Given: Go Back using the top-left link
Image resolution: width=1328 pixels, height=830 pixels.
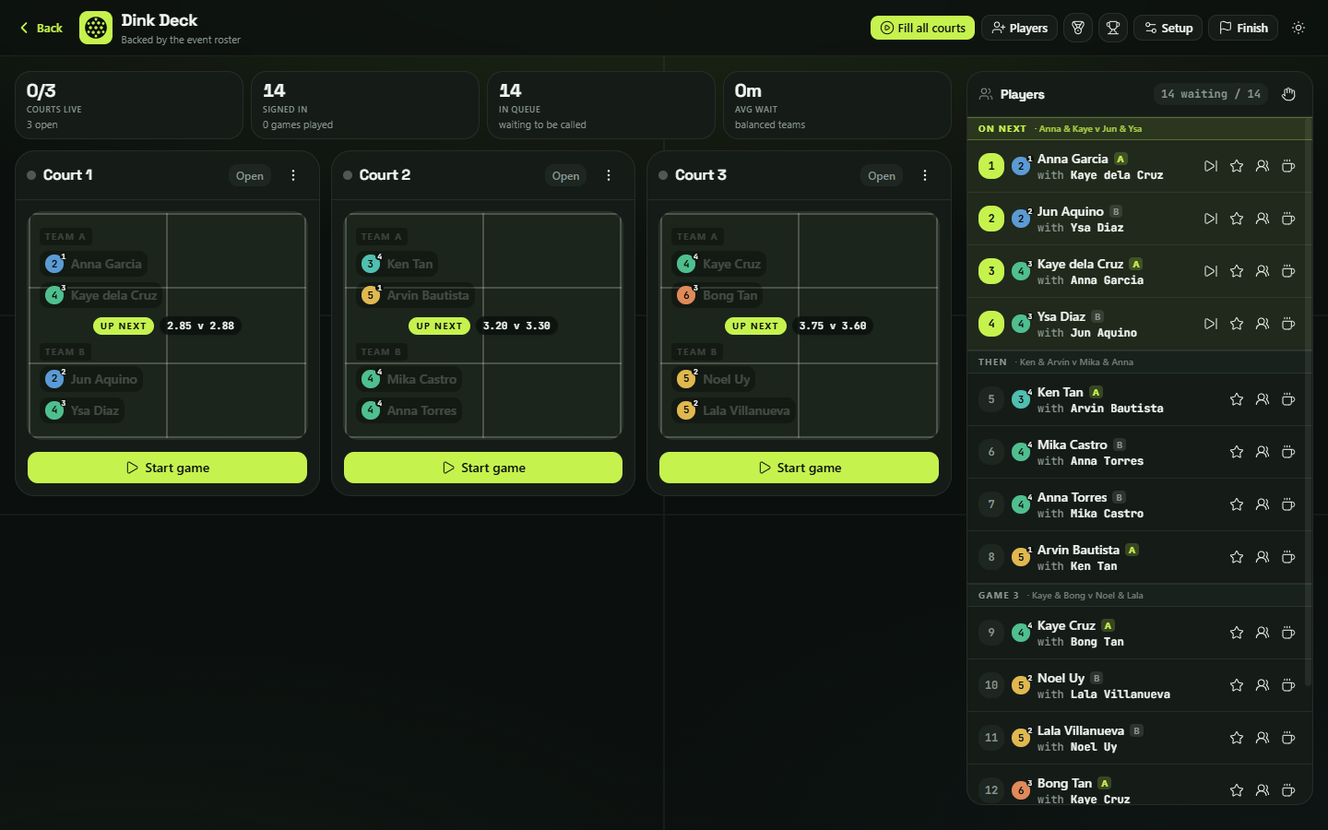Looking at the screenshot, I should point(41,28).
